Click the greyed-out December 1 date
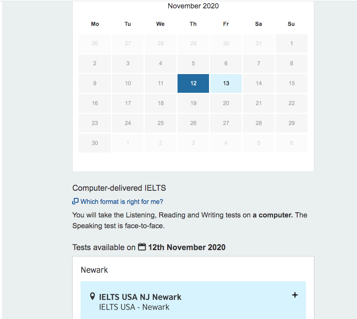Viewport: 357px width, 319px height. [128, 143]
